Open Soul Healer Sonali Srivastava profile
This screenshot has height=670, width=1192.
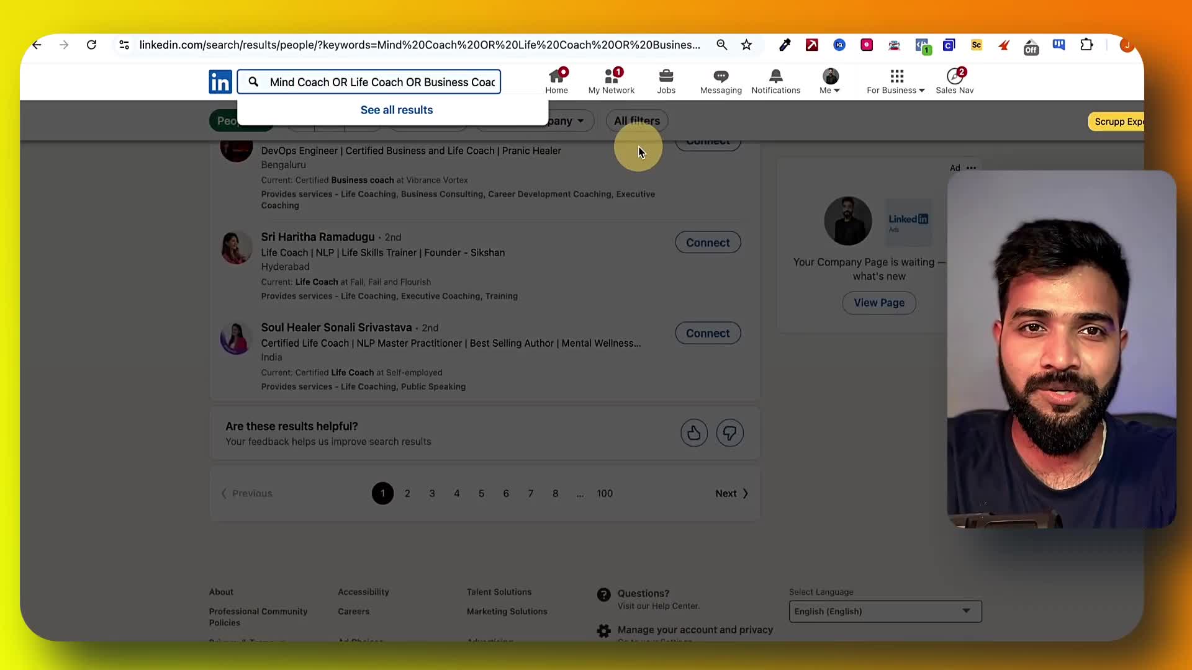click(336, 327)
